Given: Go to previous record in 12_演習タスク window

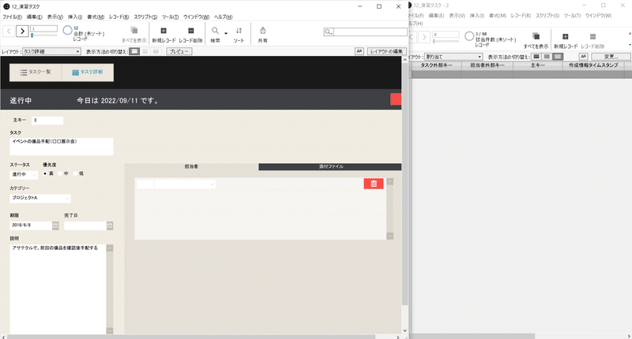Looking at the screenshot, I should (x=9, y=31).
